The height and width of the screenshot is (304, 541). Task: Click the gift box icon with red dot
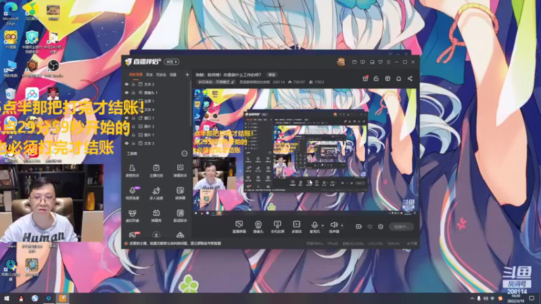click(365, 78)
